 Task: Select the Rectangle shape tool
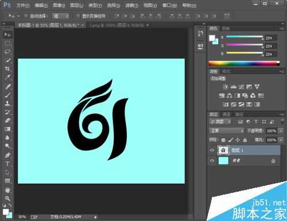[7, 181]
